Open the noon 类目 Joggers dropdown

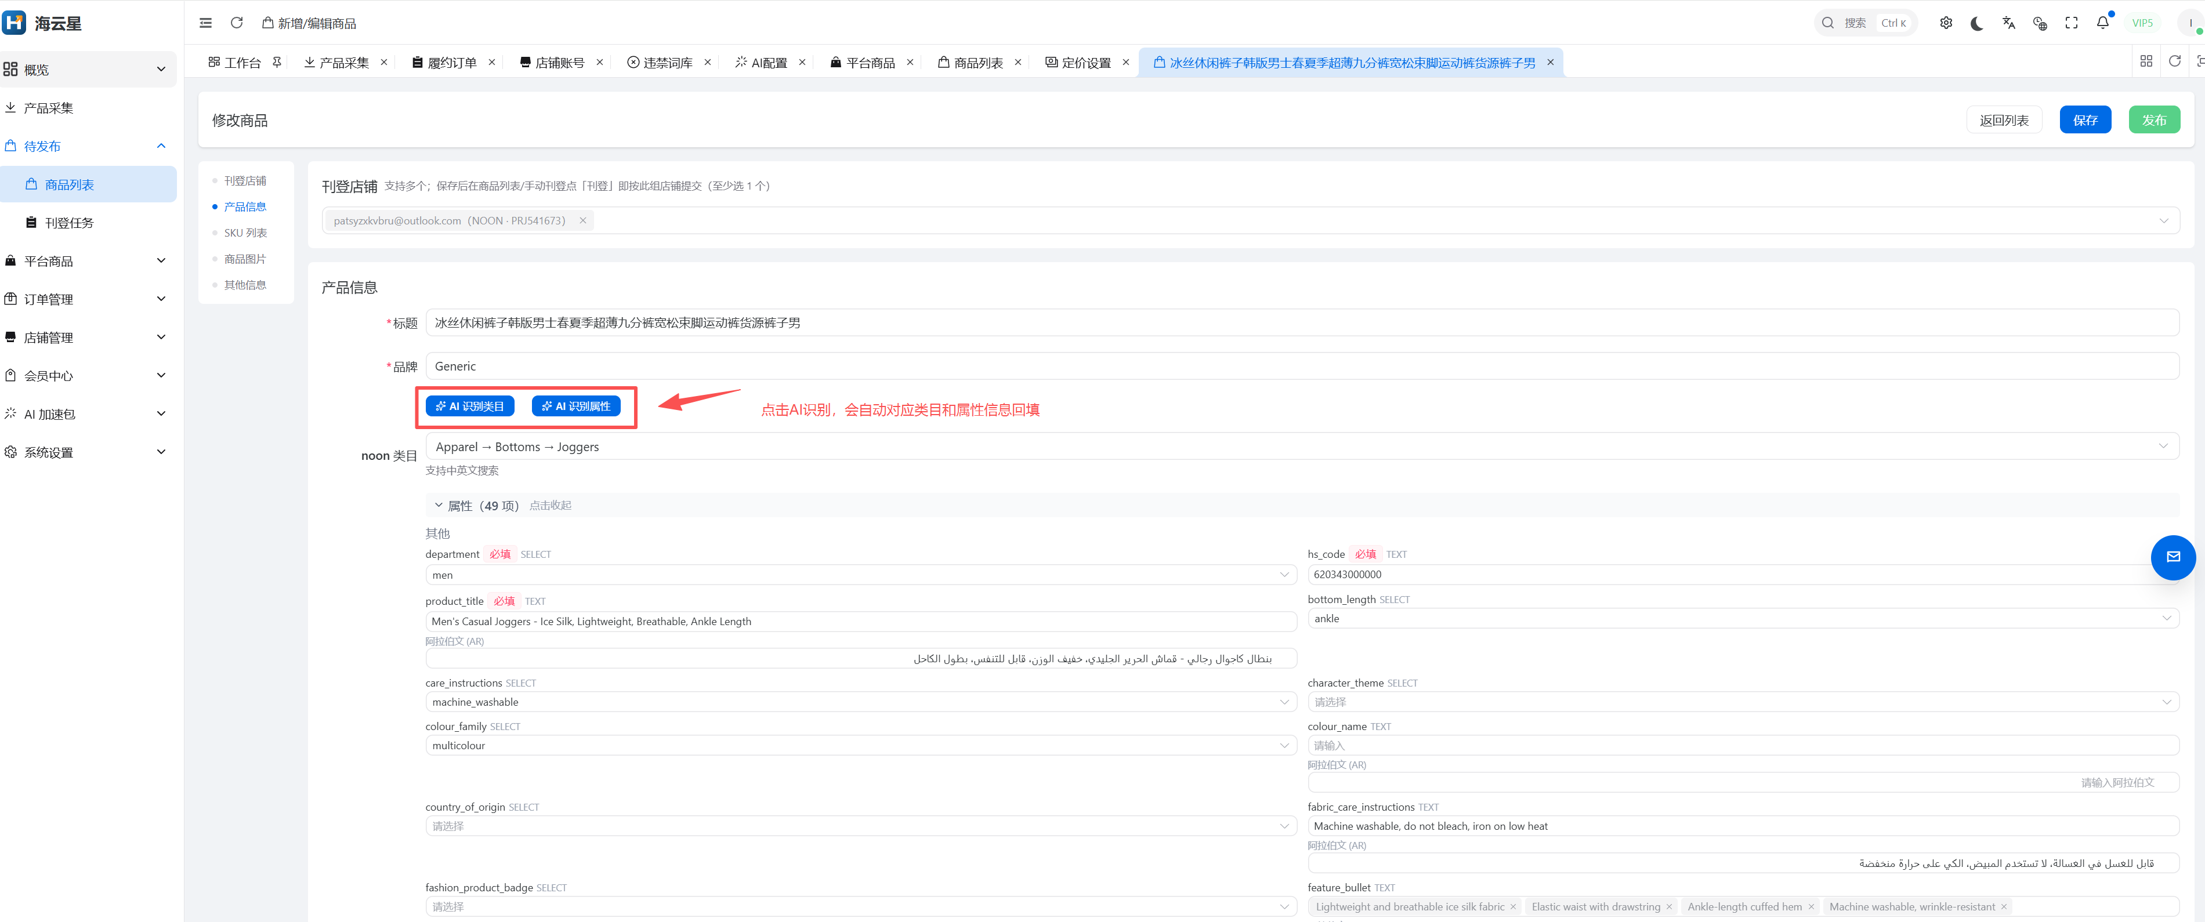(1302, 447)
